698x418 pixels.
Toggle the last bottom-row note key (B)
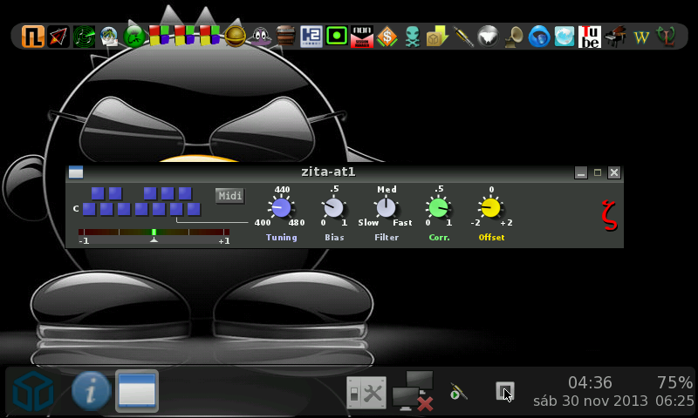click(194, 209)
